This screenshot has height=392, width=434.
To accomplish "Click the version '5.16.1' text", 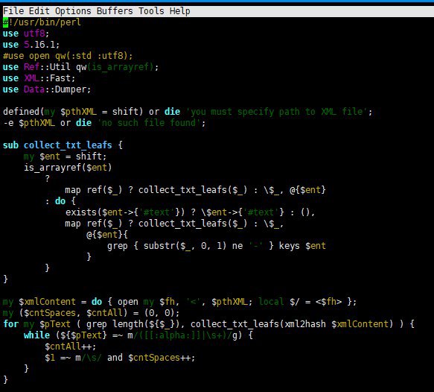I will pyautogui.click(x=39, y=45).
